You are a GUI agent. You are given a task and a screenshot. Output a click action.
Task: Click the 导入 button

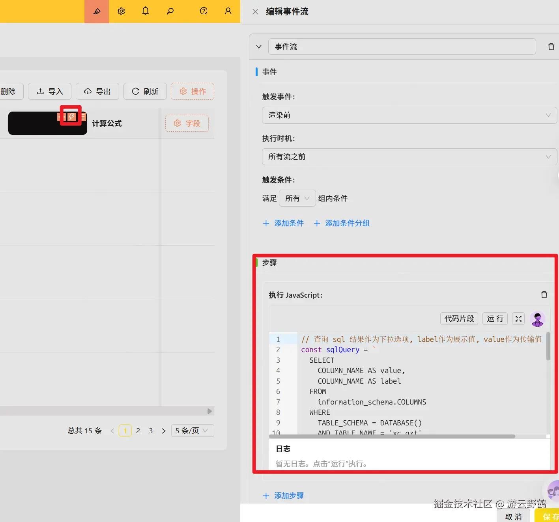[x=50, y=91]
